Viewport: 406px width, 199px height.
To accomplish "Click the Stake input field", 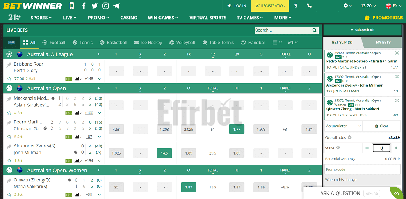I will [x=381, y=148].
